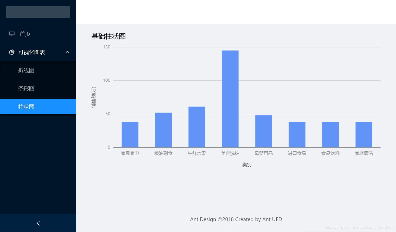Viewport: 396px width, 232px height.
Task: Click the 美容洗护 axis label
Action: tap(230, 153)
